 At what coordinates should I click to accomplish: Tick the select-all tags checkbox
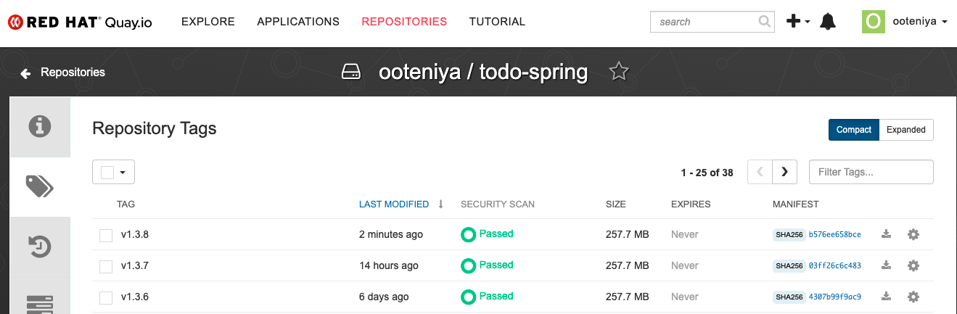click(x=107, y=172)
